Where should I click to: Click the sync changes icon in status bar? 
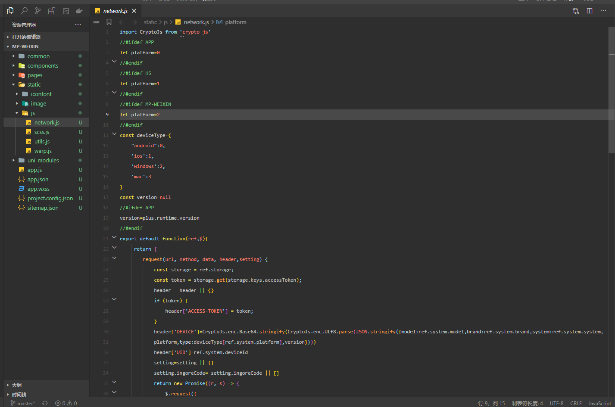[45, 403]
